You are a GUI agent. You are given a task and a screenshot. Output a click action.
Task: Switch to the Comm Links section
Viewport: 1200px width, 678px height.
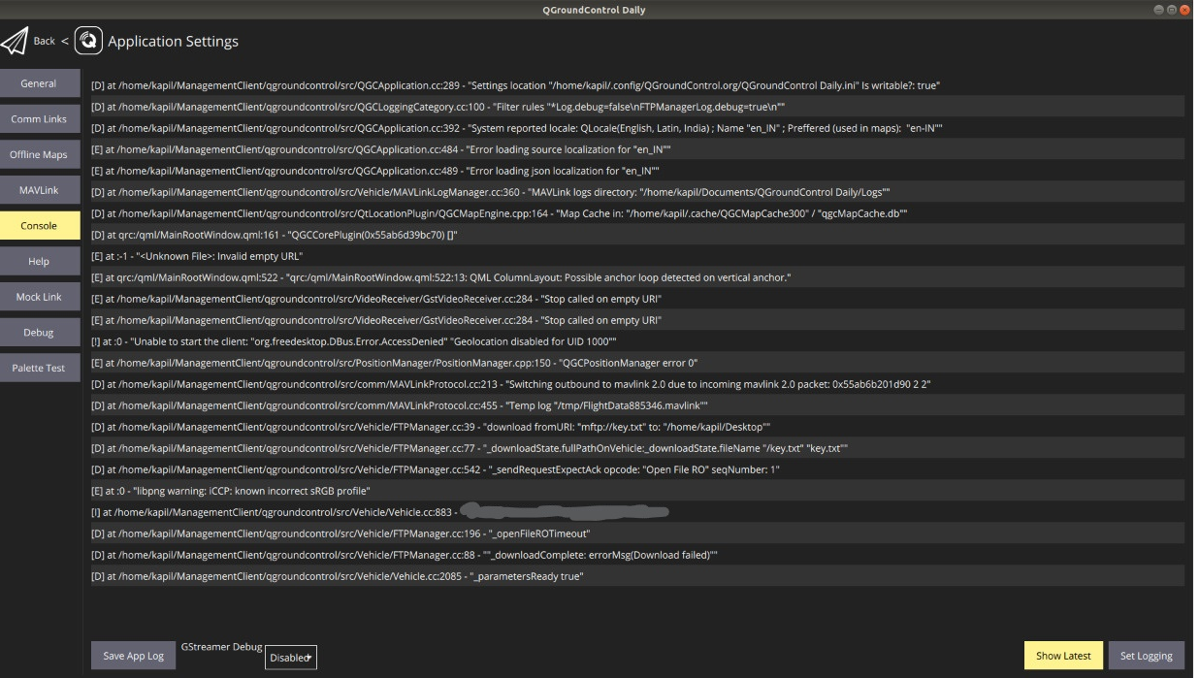click(40, 118)
